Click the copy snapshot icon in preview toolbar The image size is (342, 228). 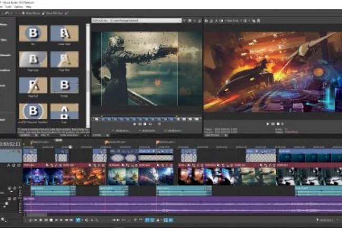[x=254, y=21]
